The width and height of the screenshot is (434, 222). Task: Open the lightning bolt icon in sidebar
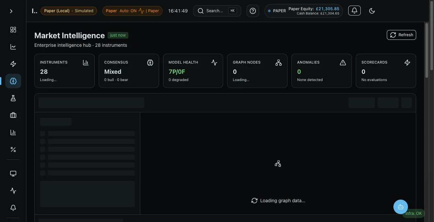[x=13, y=64]
